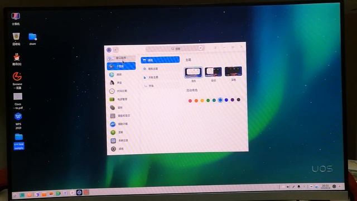This screenshot has width=357, height=201.
Task: Pick the green accent color
Action: click(x=208, y=100)
